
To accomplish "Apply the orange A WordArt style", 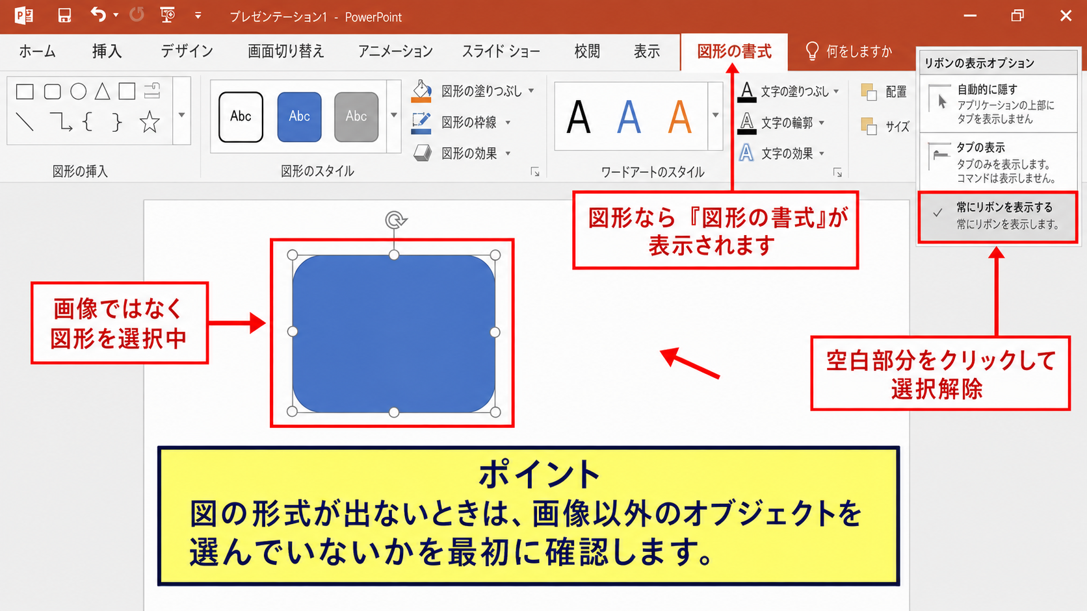I will tap(680, 117).
